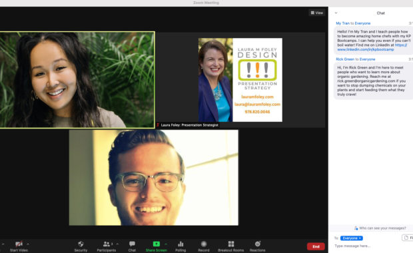Open the Everyone recipient dropdown
The image size is (413, 253).
(351, 238)
